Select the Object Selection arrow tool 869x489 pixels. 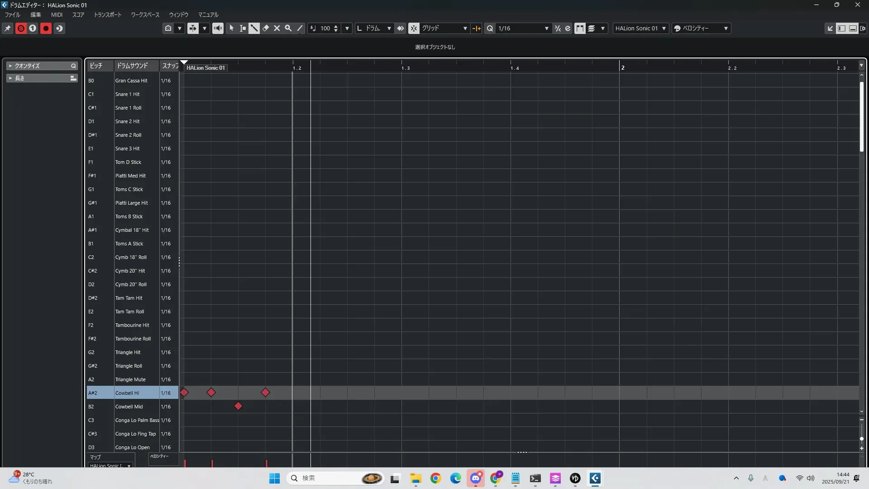(231, 28)
